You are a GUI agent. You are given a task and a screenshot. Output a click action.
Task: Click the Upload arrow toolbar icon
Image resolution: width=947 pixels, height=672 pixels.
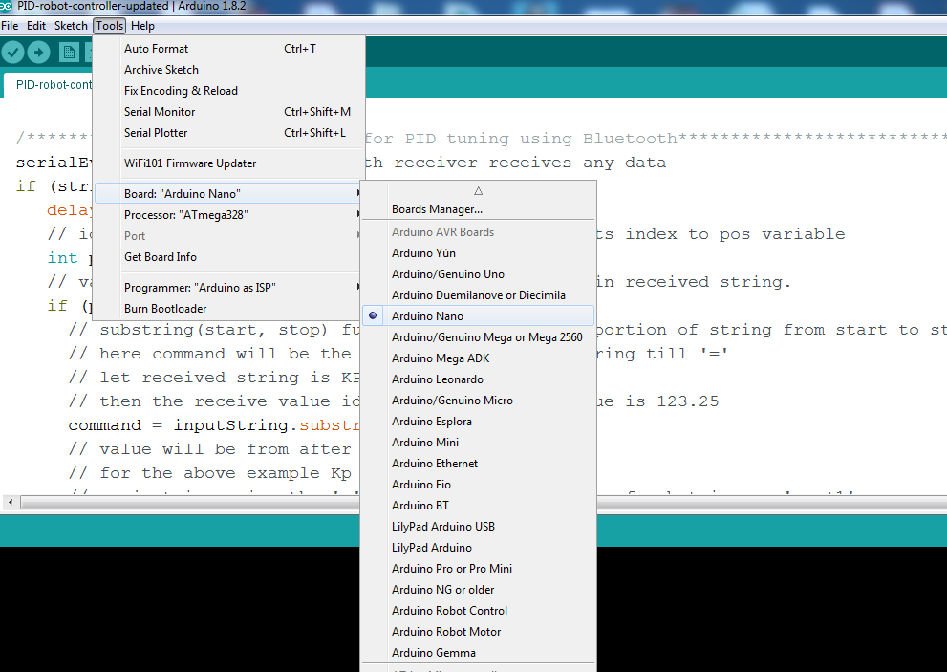(38, 53)
